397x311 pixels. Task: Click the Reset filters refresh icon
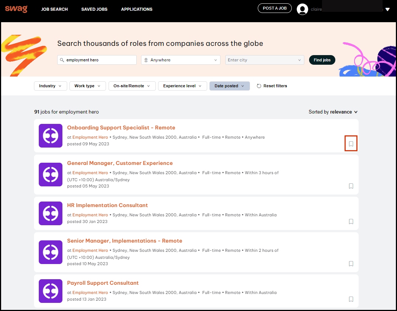pyautogui.click(x=259, y=86)
